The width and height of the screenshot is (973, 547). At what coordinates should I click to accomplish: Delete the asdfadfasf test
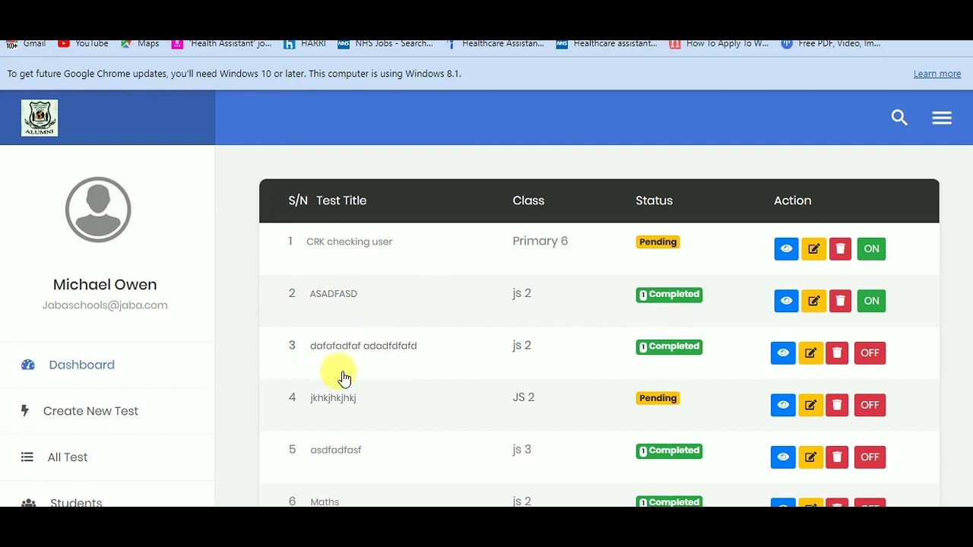837,457
